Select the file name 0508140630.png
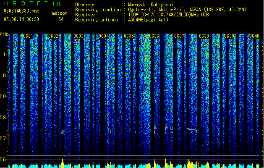 [21, 11]
